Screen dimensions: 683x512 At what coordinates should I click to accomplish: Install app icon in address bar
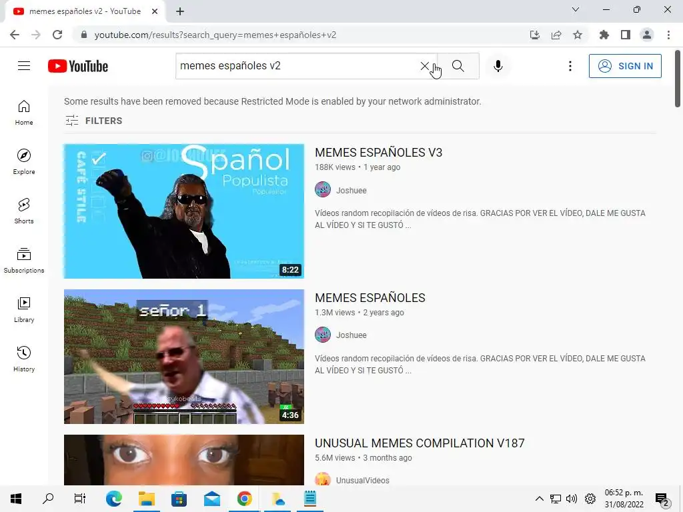535,35
